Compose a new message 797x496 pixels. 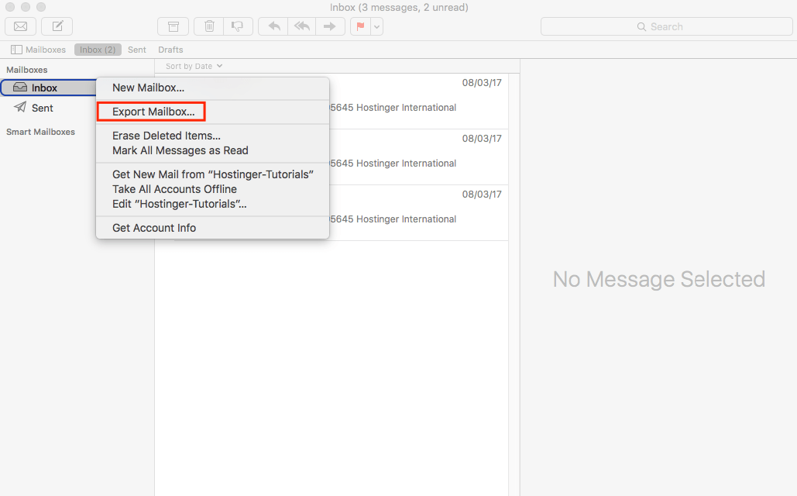(57, 26)
